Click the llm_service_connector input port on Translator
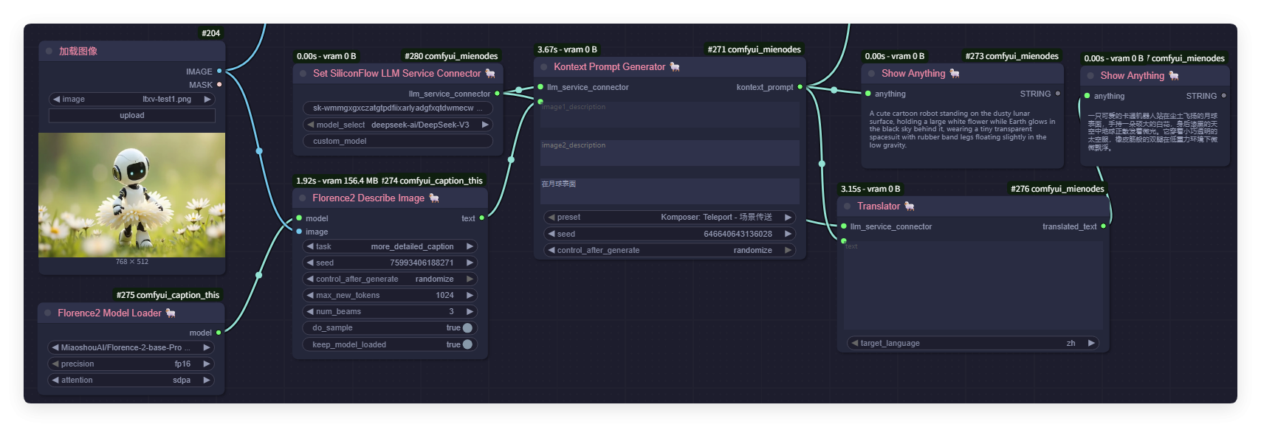Image resolution: width=1261 pixels, height=427 pixels. click(x=844, y=226)
